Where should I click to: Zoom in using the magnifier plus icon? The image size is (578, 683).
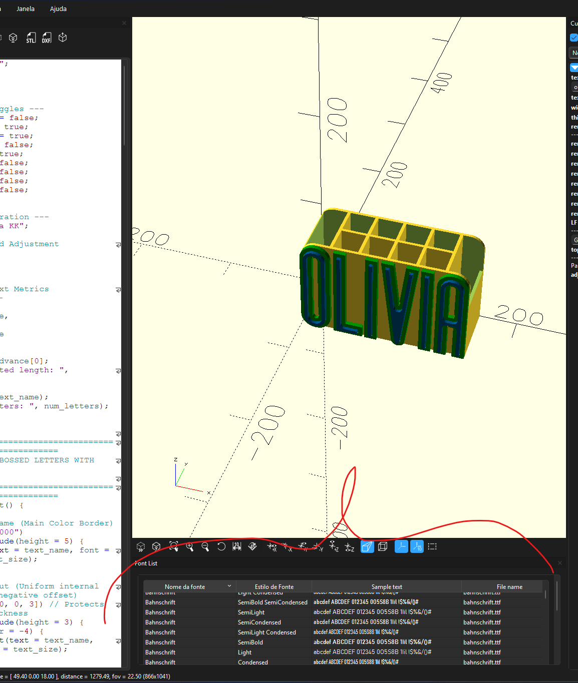190,547
